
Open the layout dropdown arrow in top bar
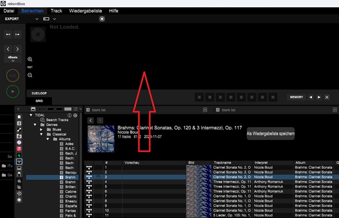click(x=54, y=19)
